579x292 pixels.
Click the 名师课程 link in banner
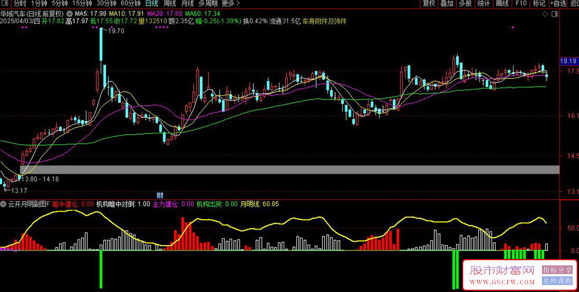tap(557, 281)
